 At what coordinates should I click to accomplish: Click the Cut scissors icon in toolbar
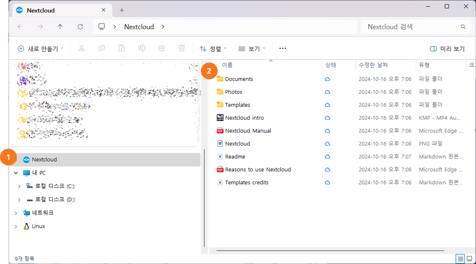point(81,48)
